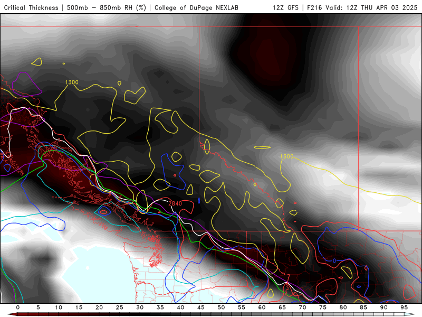Select the colorbar tick label "30"

[140, 307]
